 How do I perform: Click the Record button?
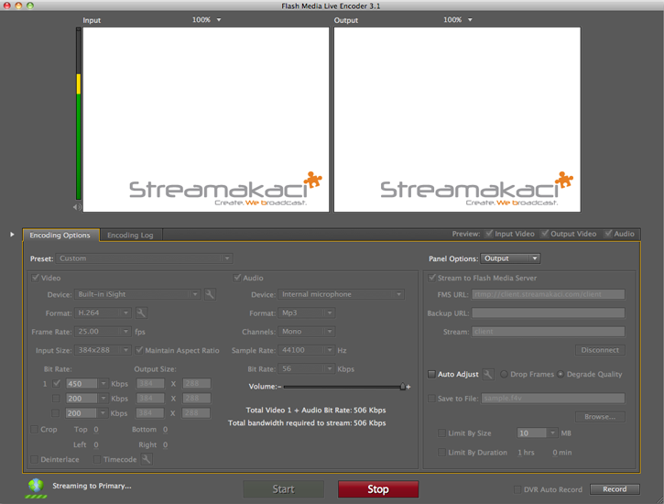pyautogui.click(x=615, y=489)
